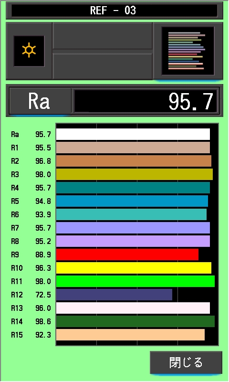
Task: Click the periwinkle R7 bar
Action: click(133, 228)
